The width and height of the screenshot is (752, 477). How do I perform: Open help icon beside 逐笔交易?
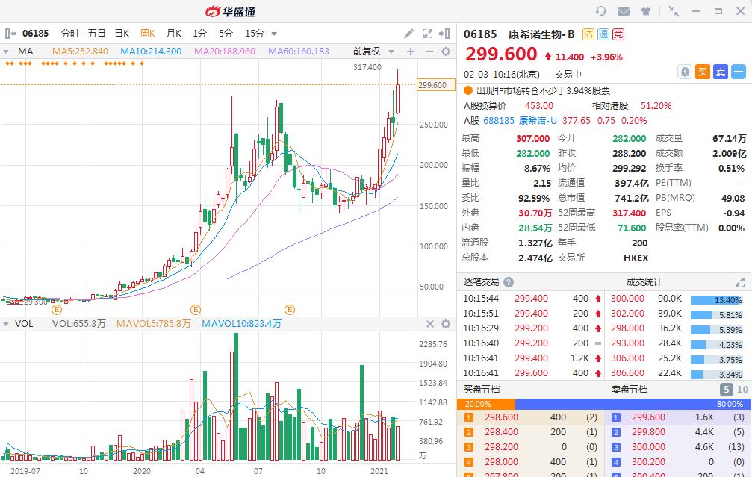(509, 282)
